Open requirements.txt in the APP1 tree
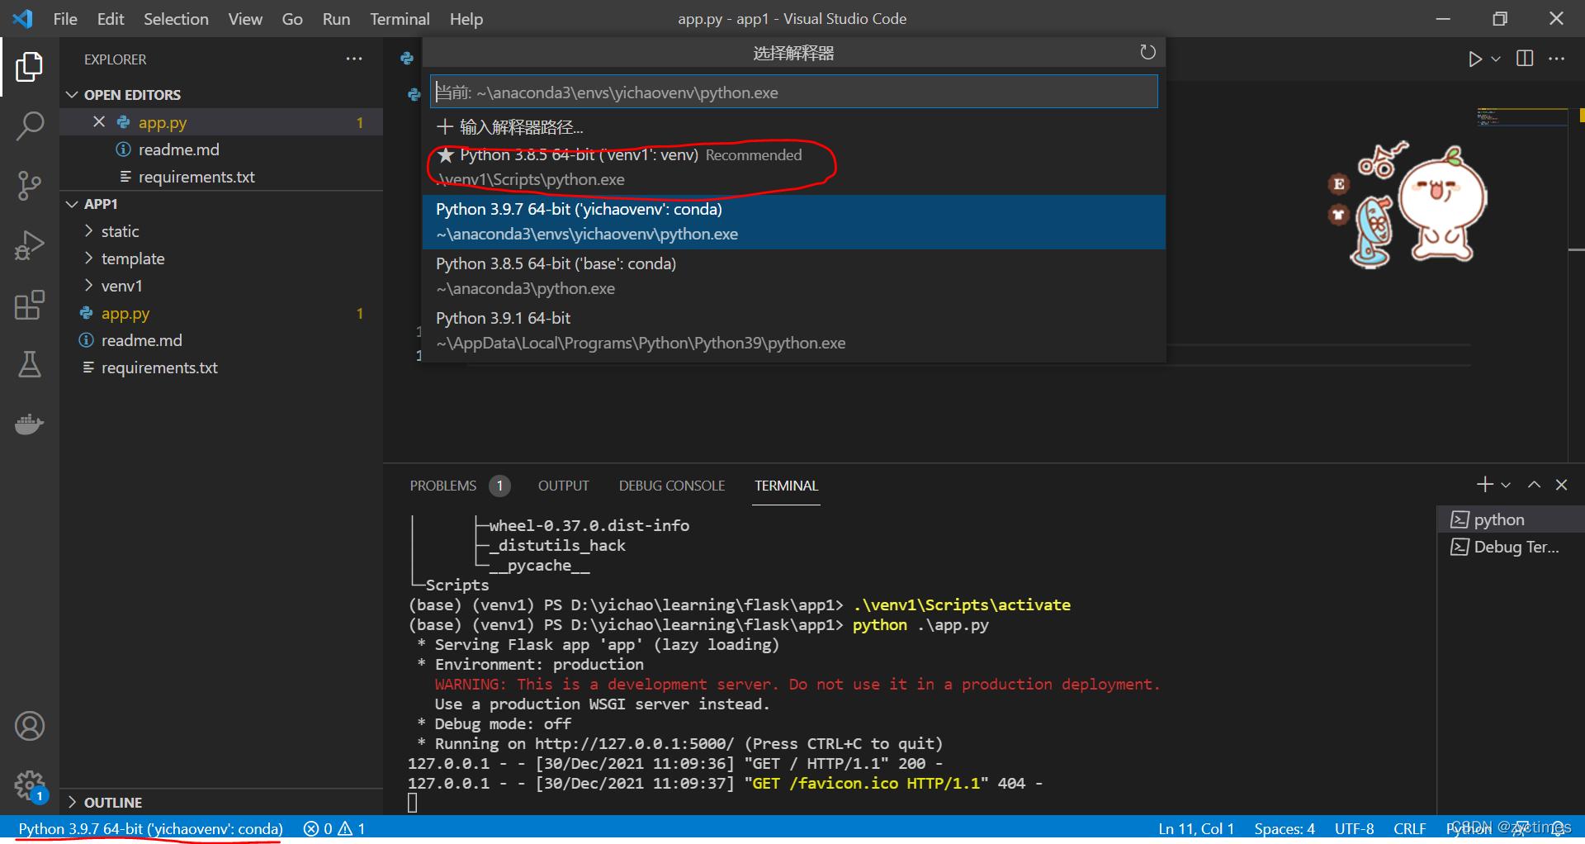The image size is (1585, 844). coord(220,367)
